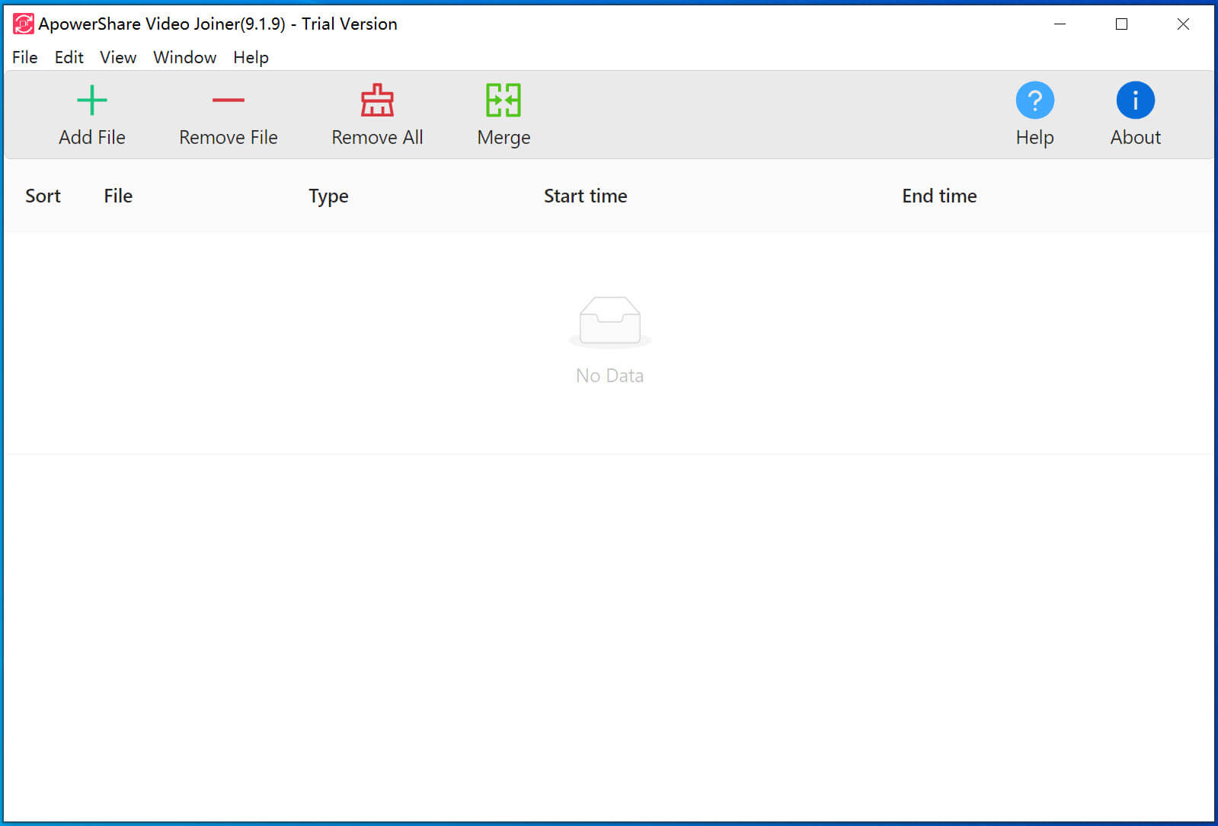The image size is (1218, 826).
Task: Open the Window menu
Action: click(184, 58)
